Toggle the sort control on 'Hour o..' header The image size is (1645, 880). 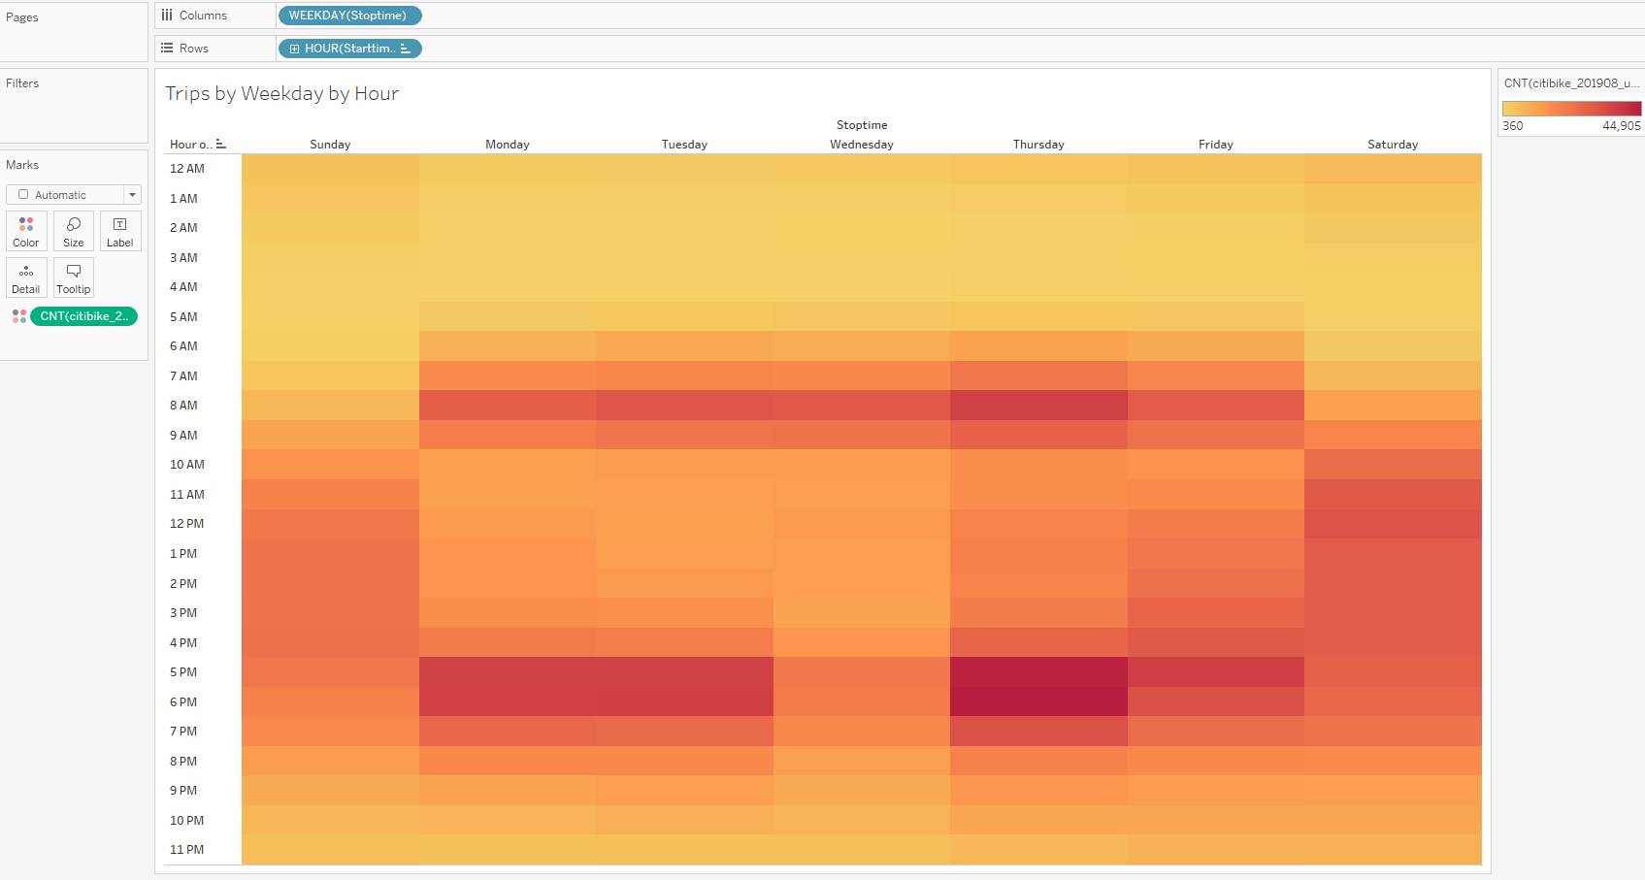221,144
